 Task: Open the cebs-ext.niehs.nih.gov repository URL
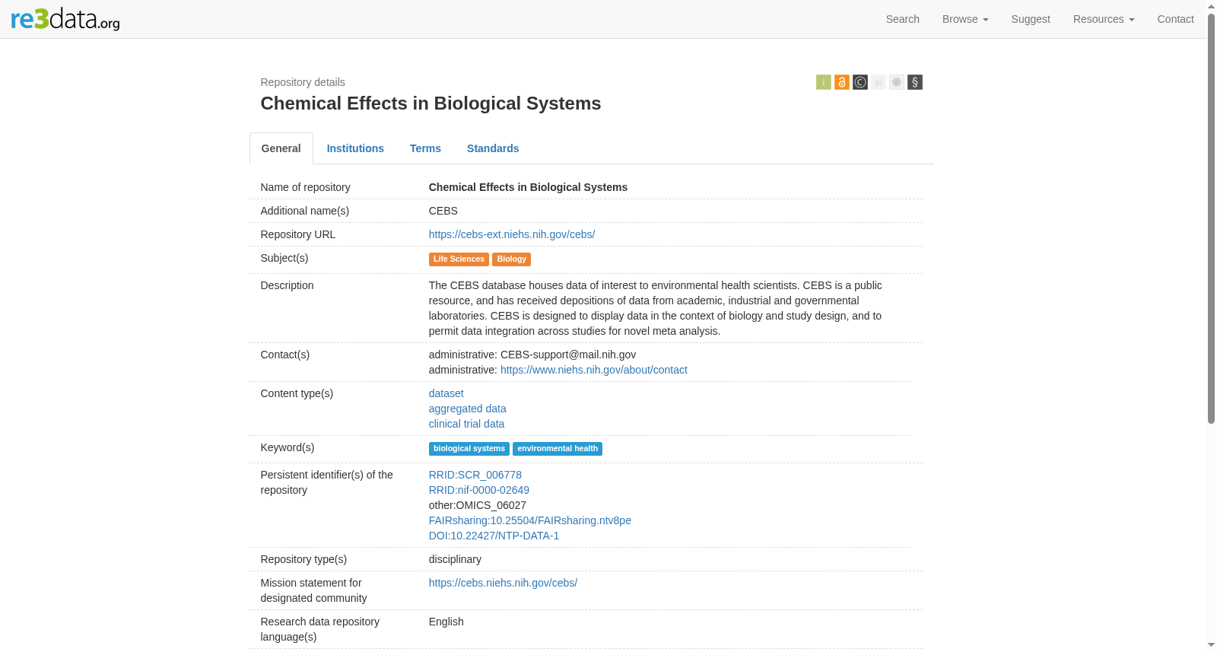(511, 234)
